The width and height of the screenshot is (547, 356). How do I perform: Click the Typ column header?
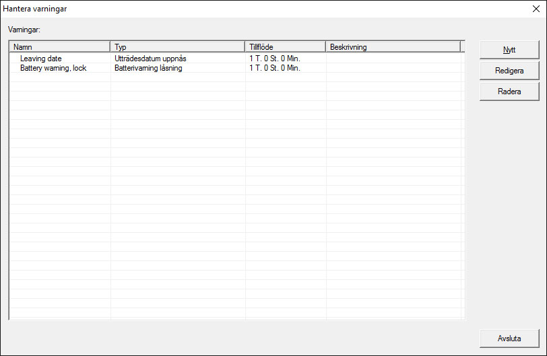tap(177, 47)
